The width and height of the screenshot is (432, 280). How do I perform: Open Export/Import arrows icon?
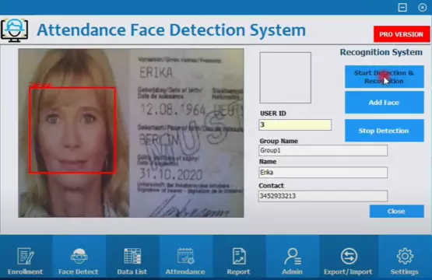[349, 256]
